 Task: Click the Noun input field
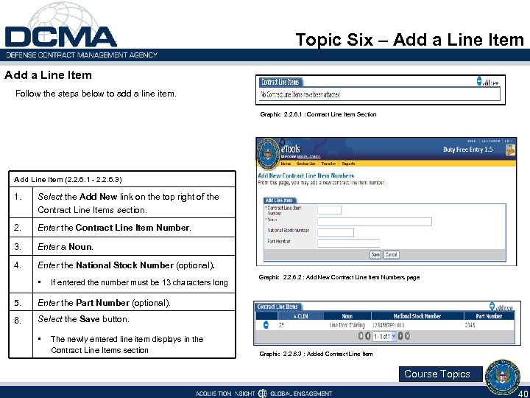click(x=375, y=222)
